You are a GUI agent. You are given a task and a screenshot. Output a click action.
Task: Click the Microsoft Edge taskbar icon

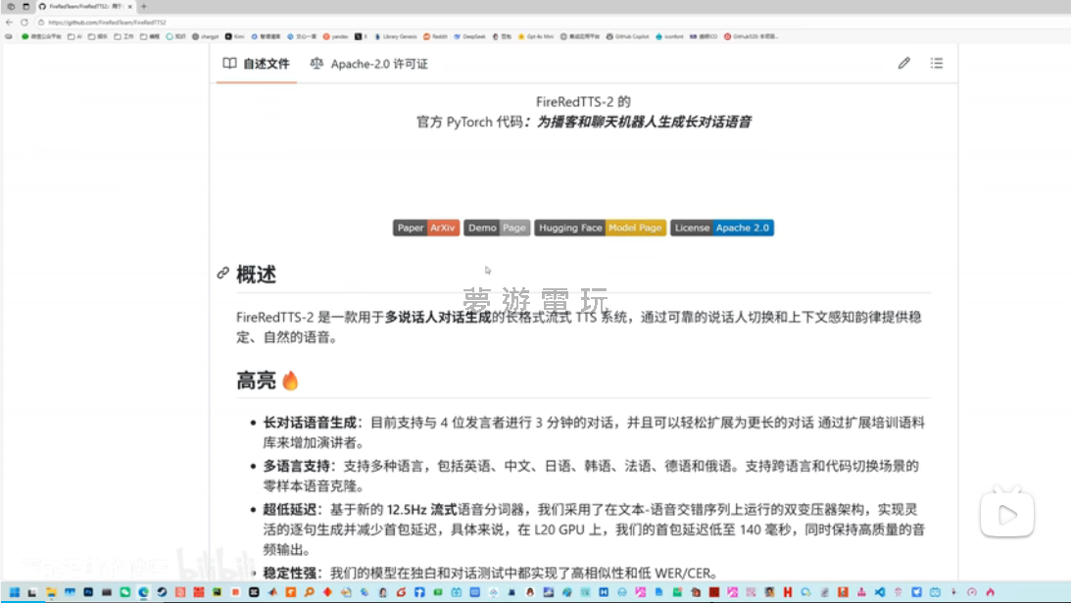[x=143, y=592]
